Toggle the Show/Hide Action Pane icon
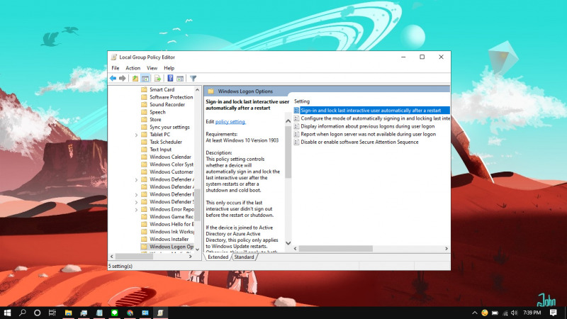 pyautogui.click(x=180, y=78)
